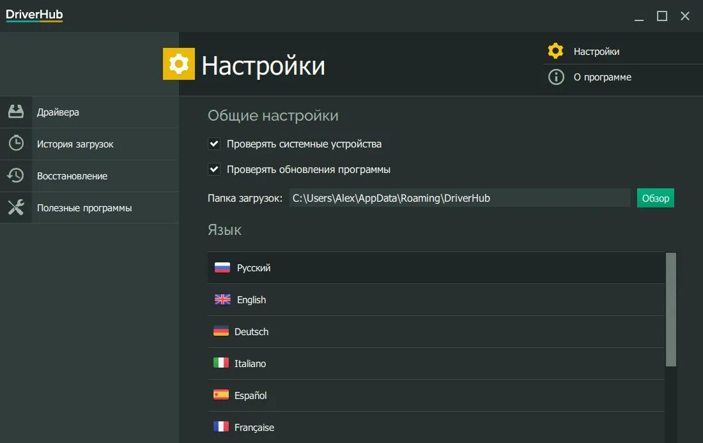Disable Проверять системные устройства checkbox
Viewport: 703px width, 443px height.
pyautogui.click(x=214, y=144)
